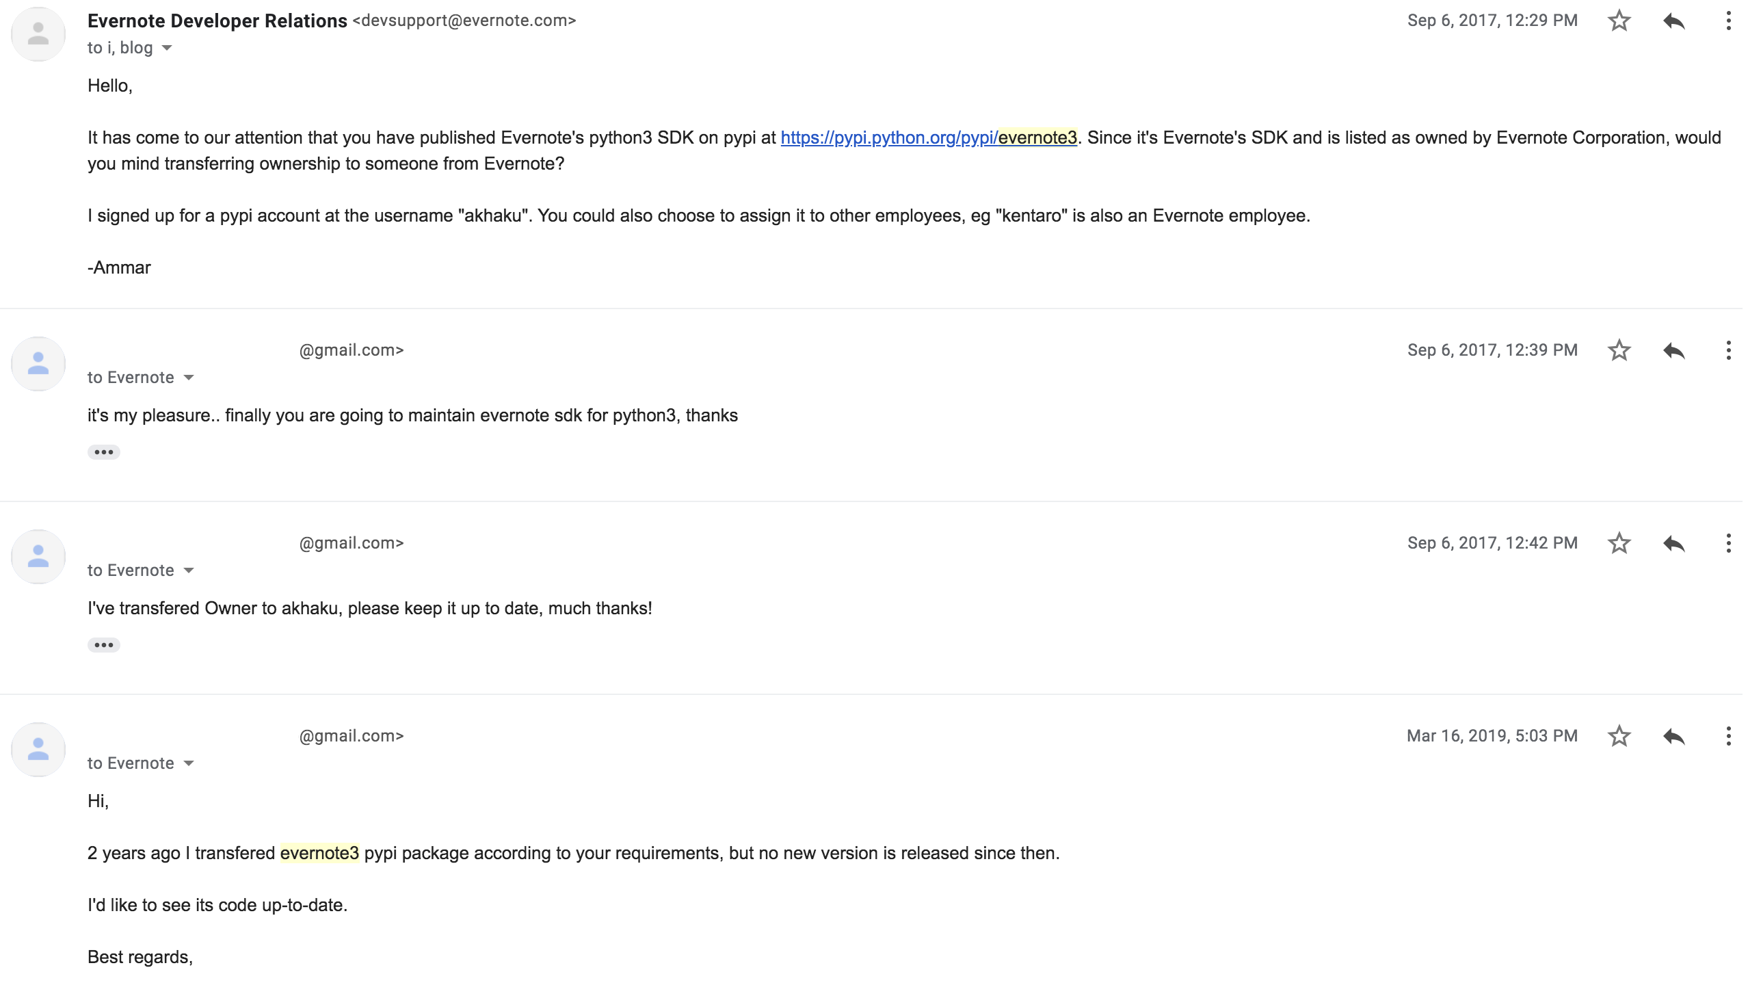Expand recipient details next to "to i, blog"
1748x985 pixels.
coord(167,48)
